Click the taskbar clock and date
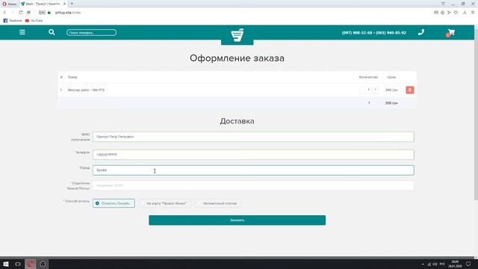This screenshot has height=269, width=478. [x=455, y=264]
